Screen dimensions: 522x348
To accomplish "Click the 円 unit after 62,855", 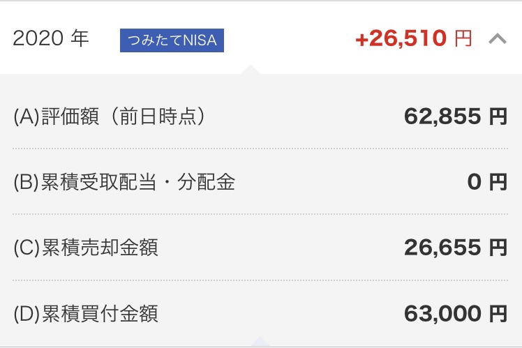I will click(x=498, y=116).
